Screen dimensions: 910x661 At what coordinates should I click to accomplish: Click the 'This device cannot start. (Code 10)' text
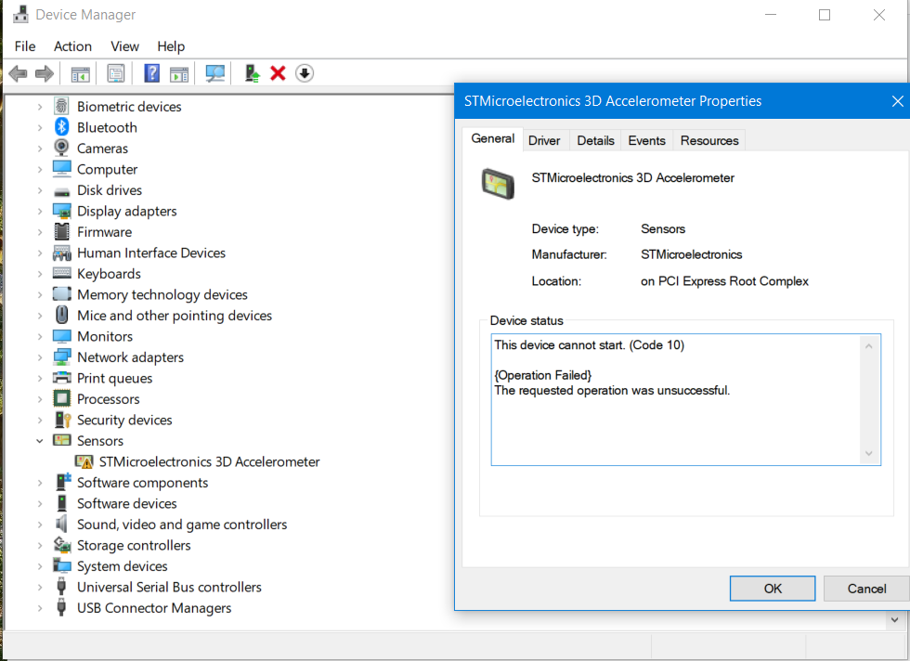[589, 344]
